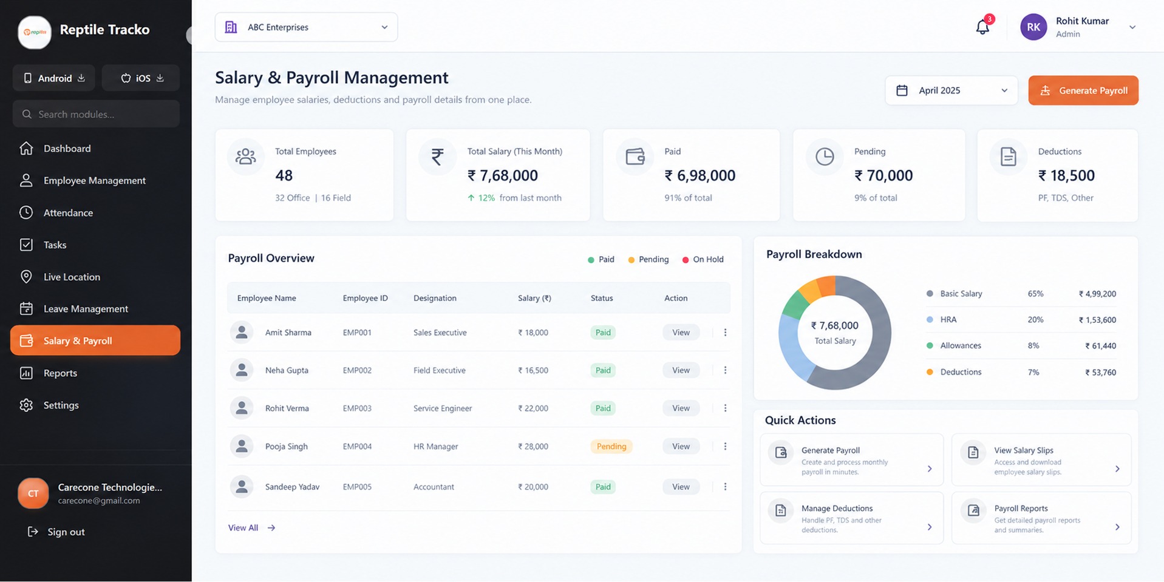Open Leave Management module

[95, 309]
